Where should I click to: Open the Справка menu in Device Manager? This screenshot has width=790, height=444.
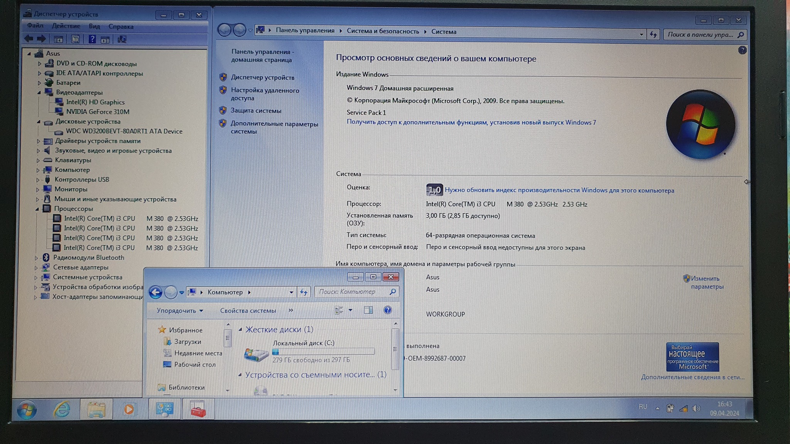tap(121, 27)
